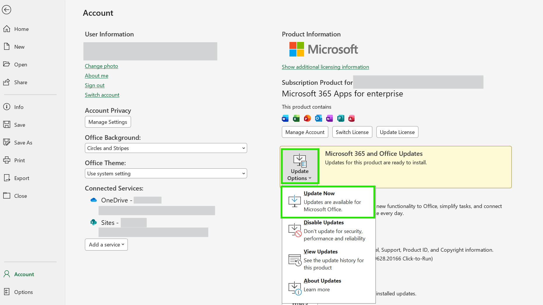Viewport: 543px width, 305px height.
Task: Click the Share icon in sidebar
Action: pos(7,82)
